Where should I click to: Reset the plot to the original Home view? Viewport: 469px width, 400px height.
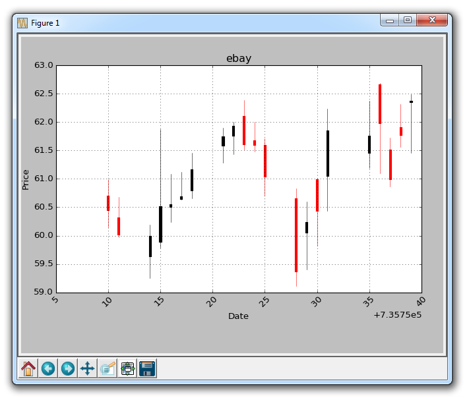[x=28, y=368]
